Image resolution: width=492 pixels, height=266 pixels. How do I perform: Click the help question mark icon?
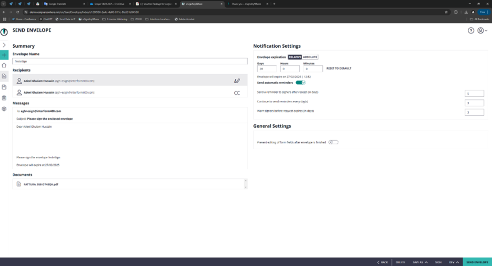[x=471, y=30]
